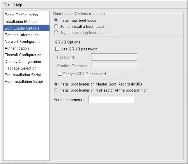Open the File menu
Image resolution: width=188 pixels, height=164 pixels.
pyautogui.click(x=6, y=5)
